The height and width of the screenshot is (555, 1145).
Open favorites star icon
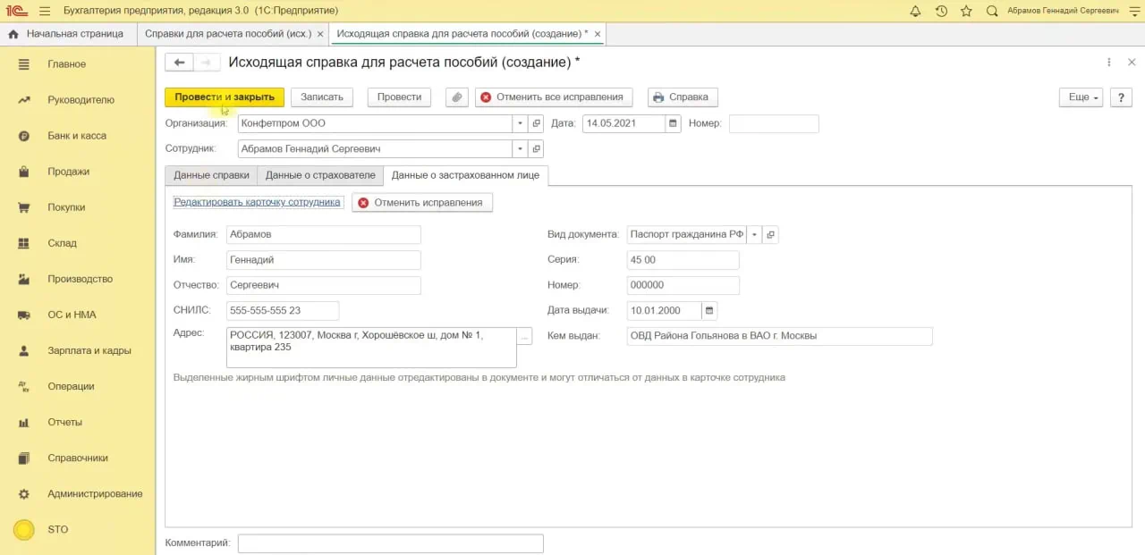pos(966,12)
